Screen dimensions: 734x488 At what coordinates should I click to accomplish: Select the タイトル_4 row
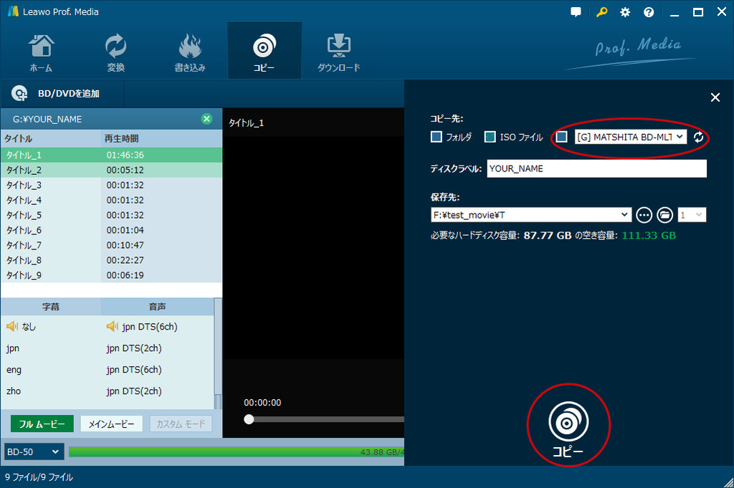[111, 200]
